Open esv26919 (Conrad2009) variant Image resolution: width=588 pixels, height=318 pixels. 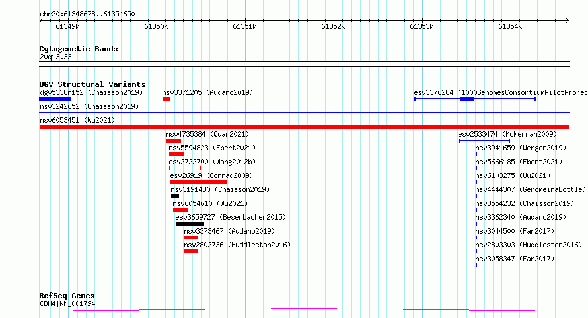click(211, 175)
